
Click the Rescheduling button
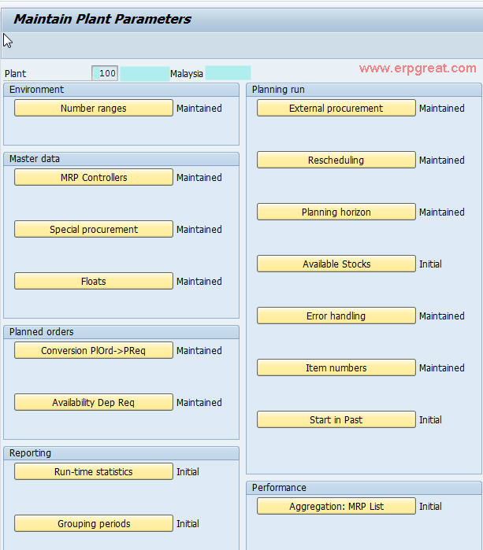click(336, 160)
